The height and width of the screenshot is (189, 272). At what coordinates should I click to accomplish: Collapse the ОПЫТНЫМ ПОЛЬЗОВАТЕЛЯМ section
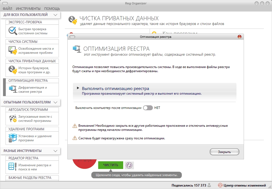[55, 102]
